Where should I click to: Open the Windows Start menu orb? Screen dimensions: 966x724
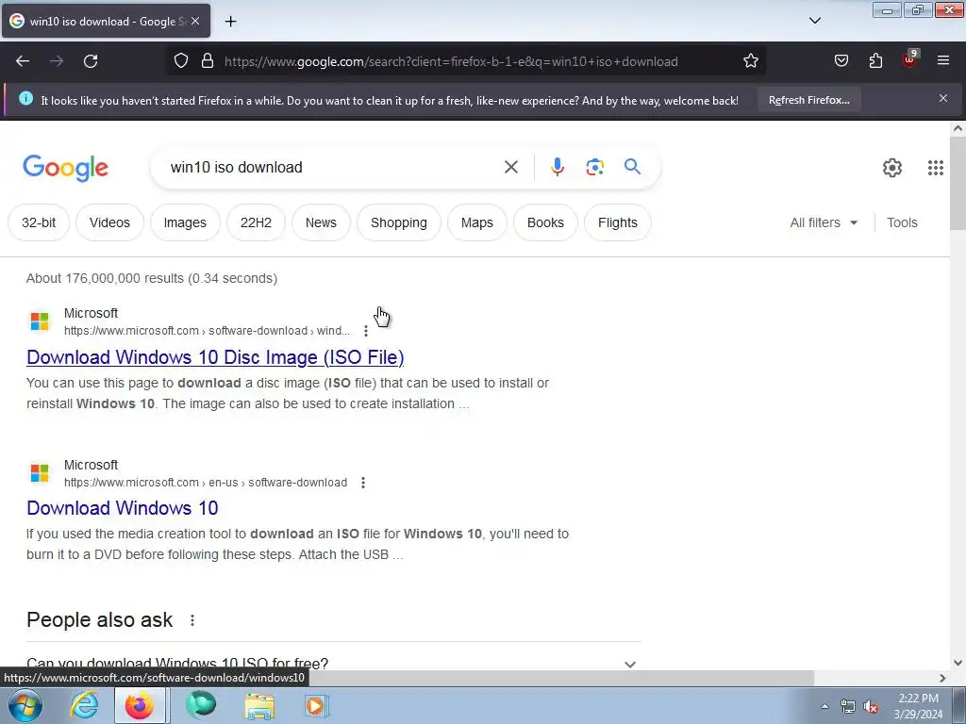[25, 705]
